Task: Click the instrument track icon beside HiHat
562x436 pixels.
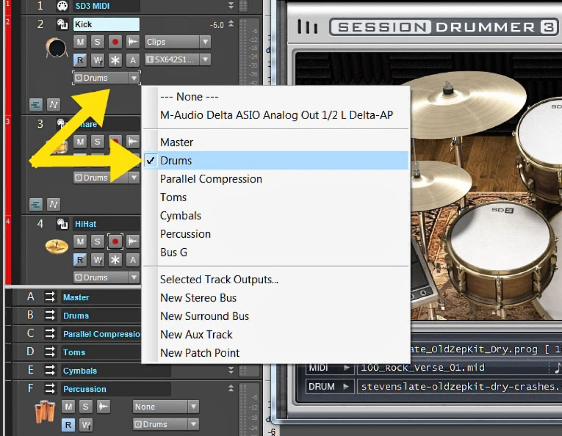Action: pos(62,224)
